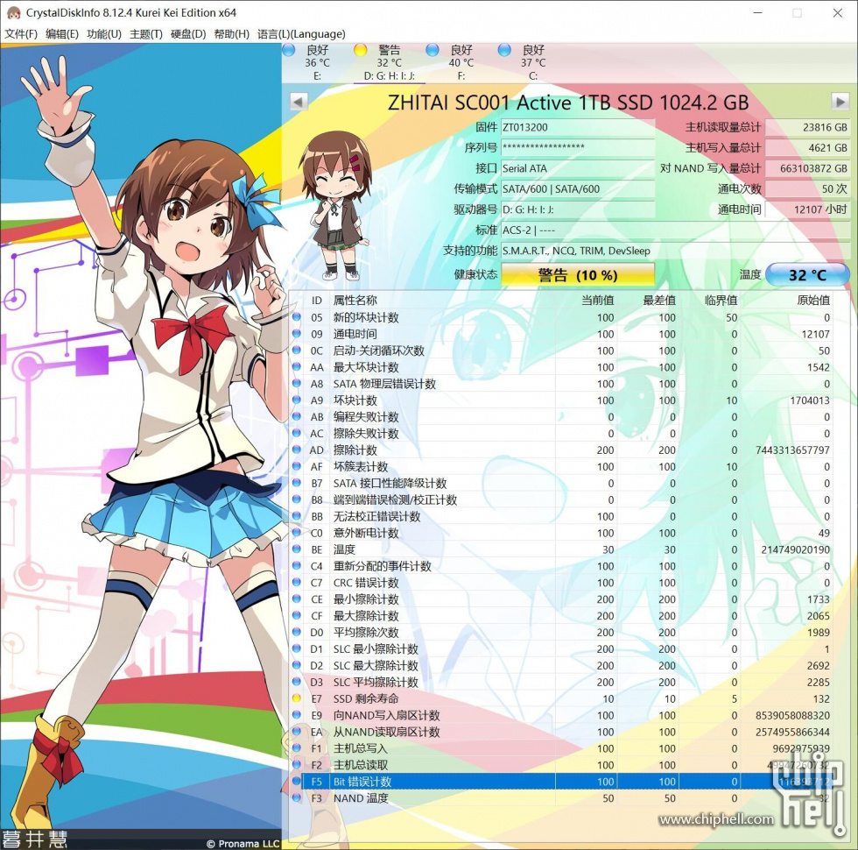This screenshot has height=850, width=858.
Task: Click host writes total 4621 GB
Action: pos(807,147)
